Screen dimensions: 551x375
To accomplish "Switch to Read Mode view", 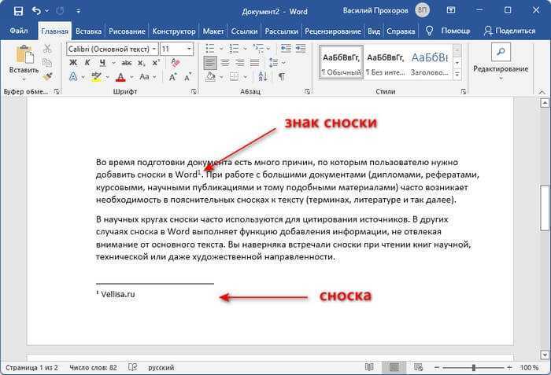I will (369, 367).
